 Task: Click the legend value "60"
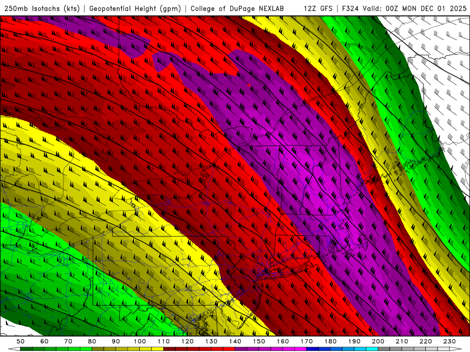click(x=45, y=341)
